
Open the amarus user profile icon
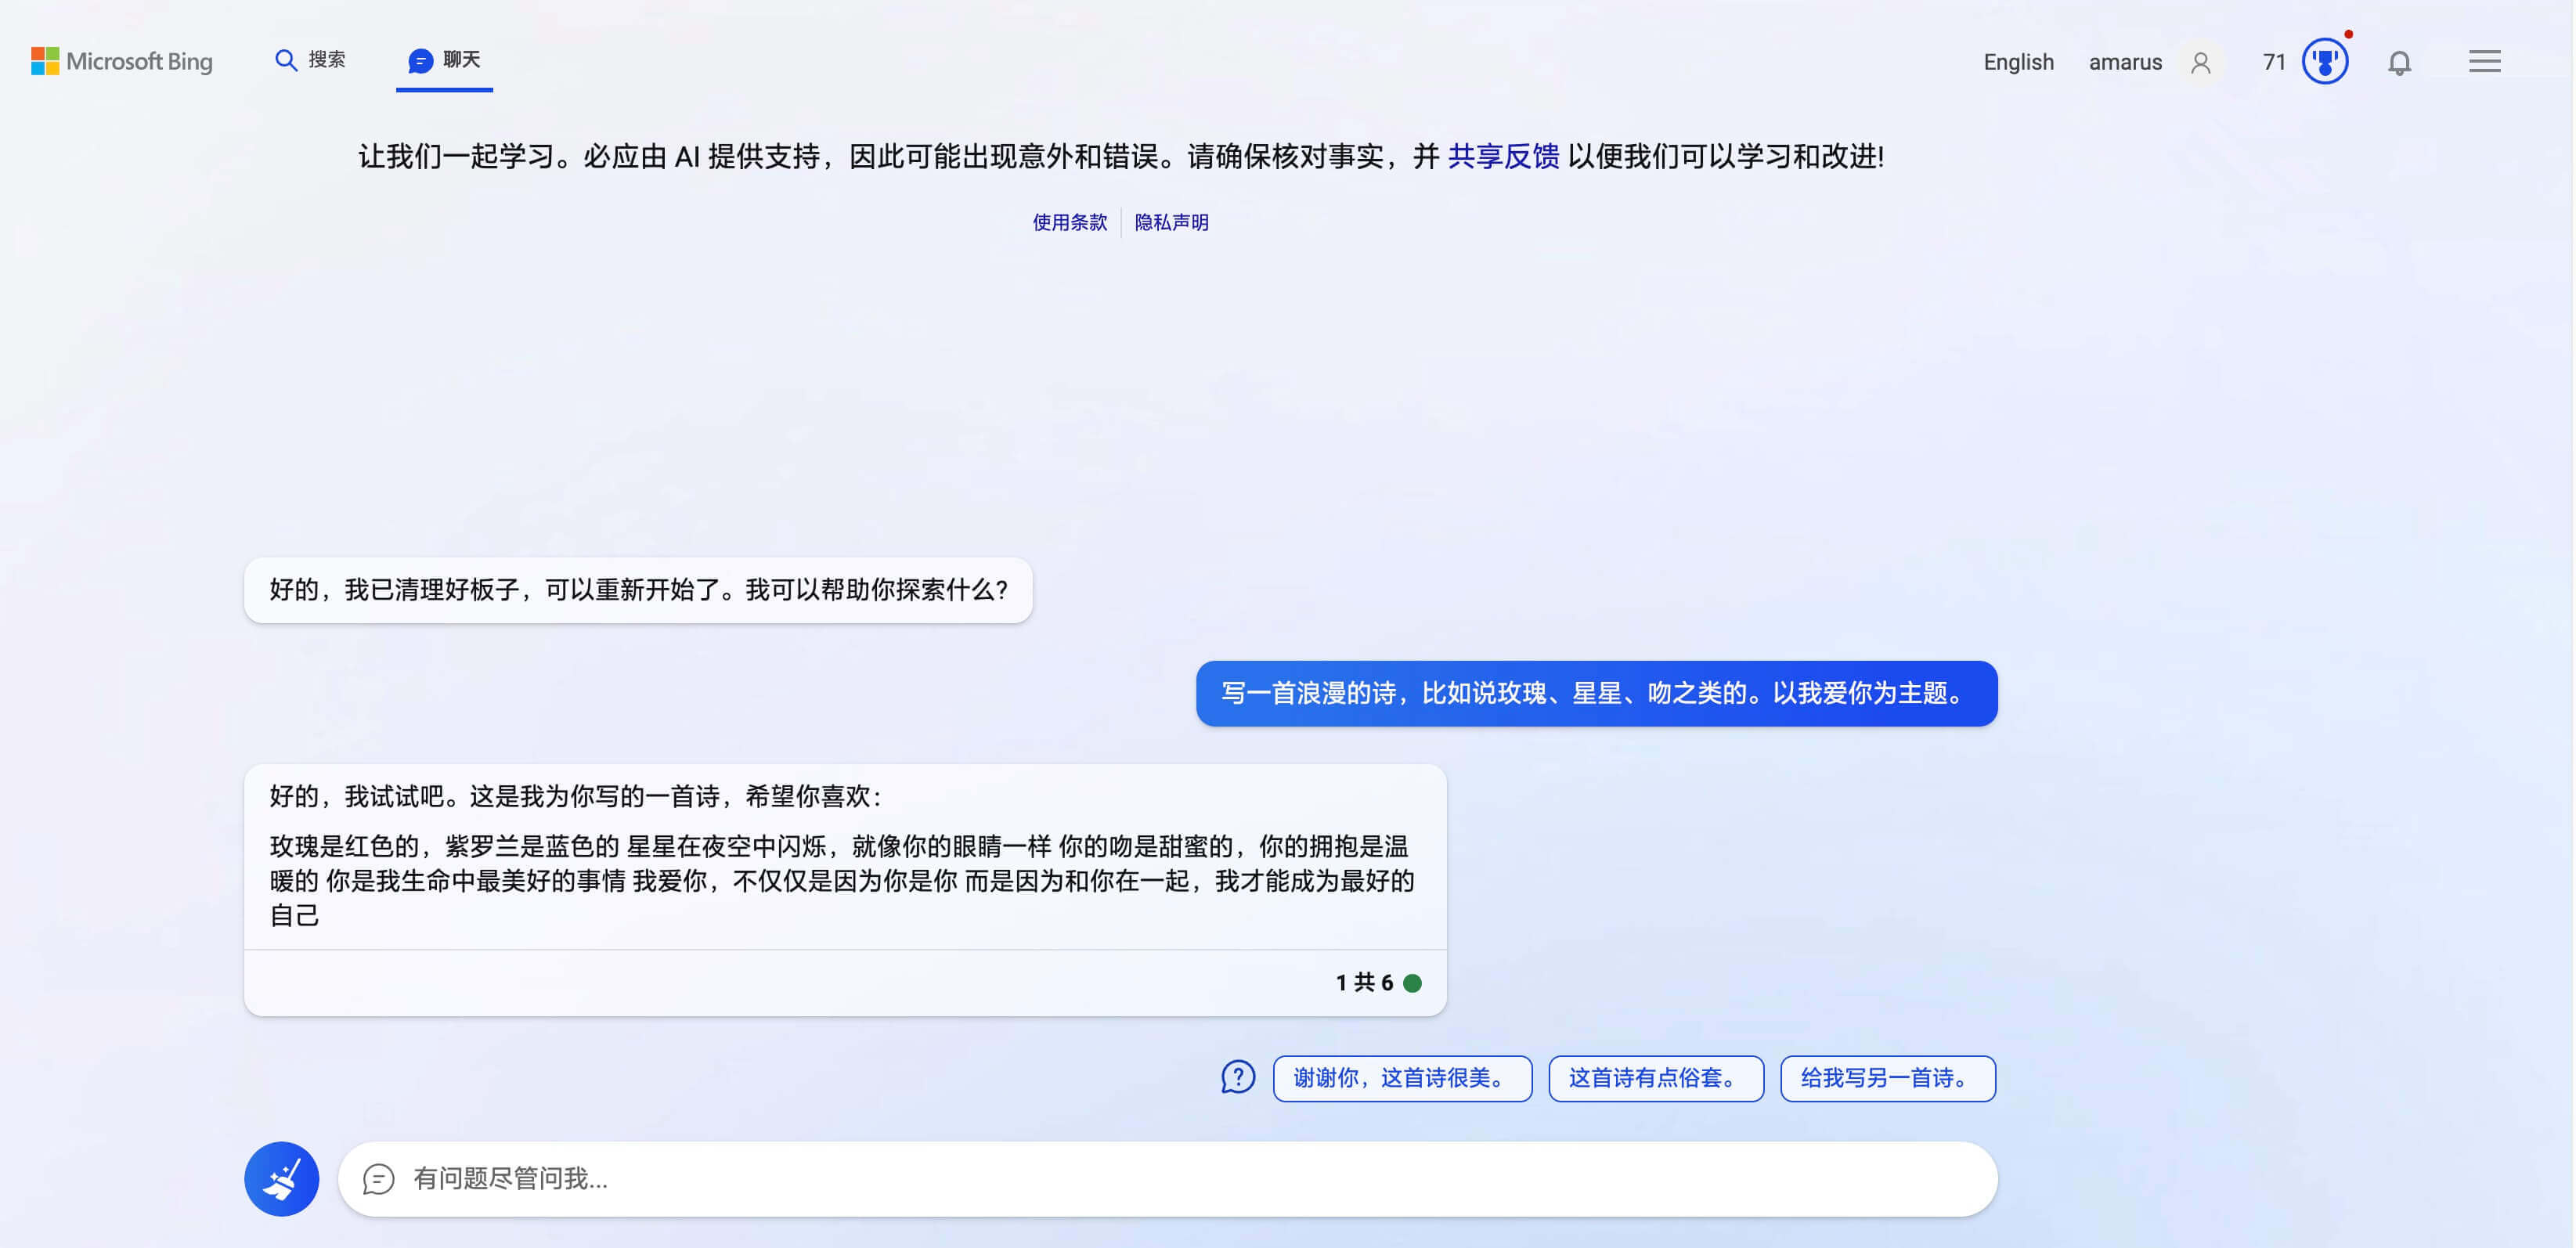(x=2200, y=63)
